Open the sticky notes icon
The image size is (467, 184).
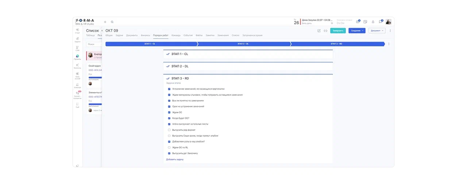(365, 22)
